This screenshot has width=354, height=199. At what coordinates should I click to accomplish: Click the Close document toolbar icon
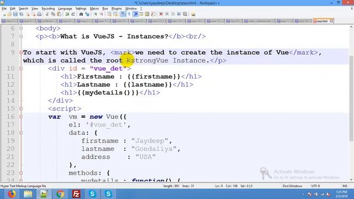click(x=28, y=14)
